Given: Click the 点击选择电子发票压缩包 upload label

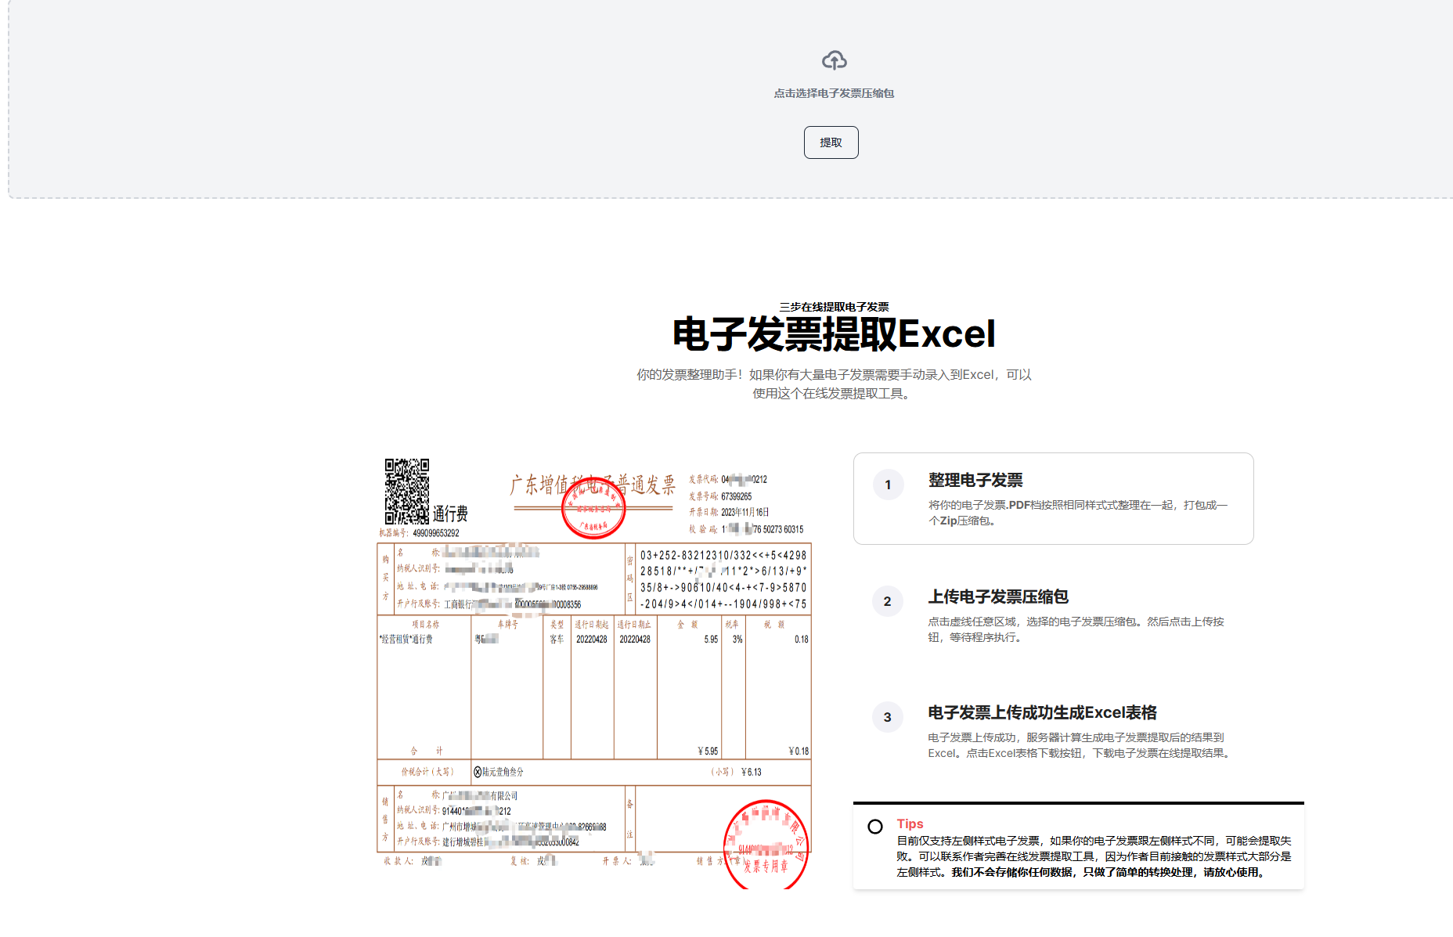Looking at the screenshot, I should click(x=834, y=93).
